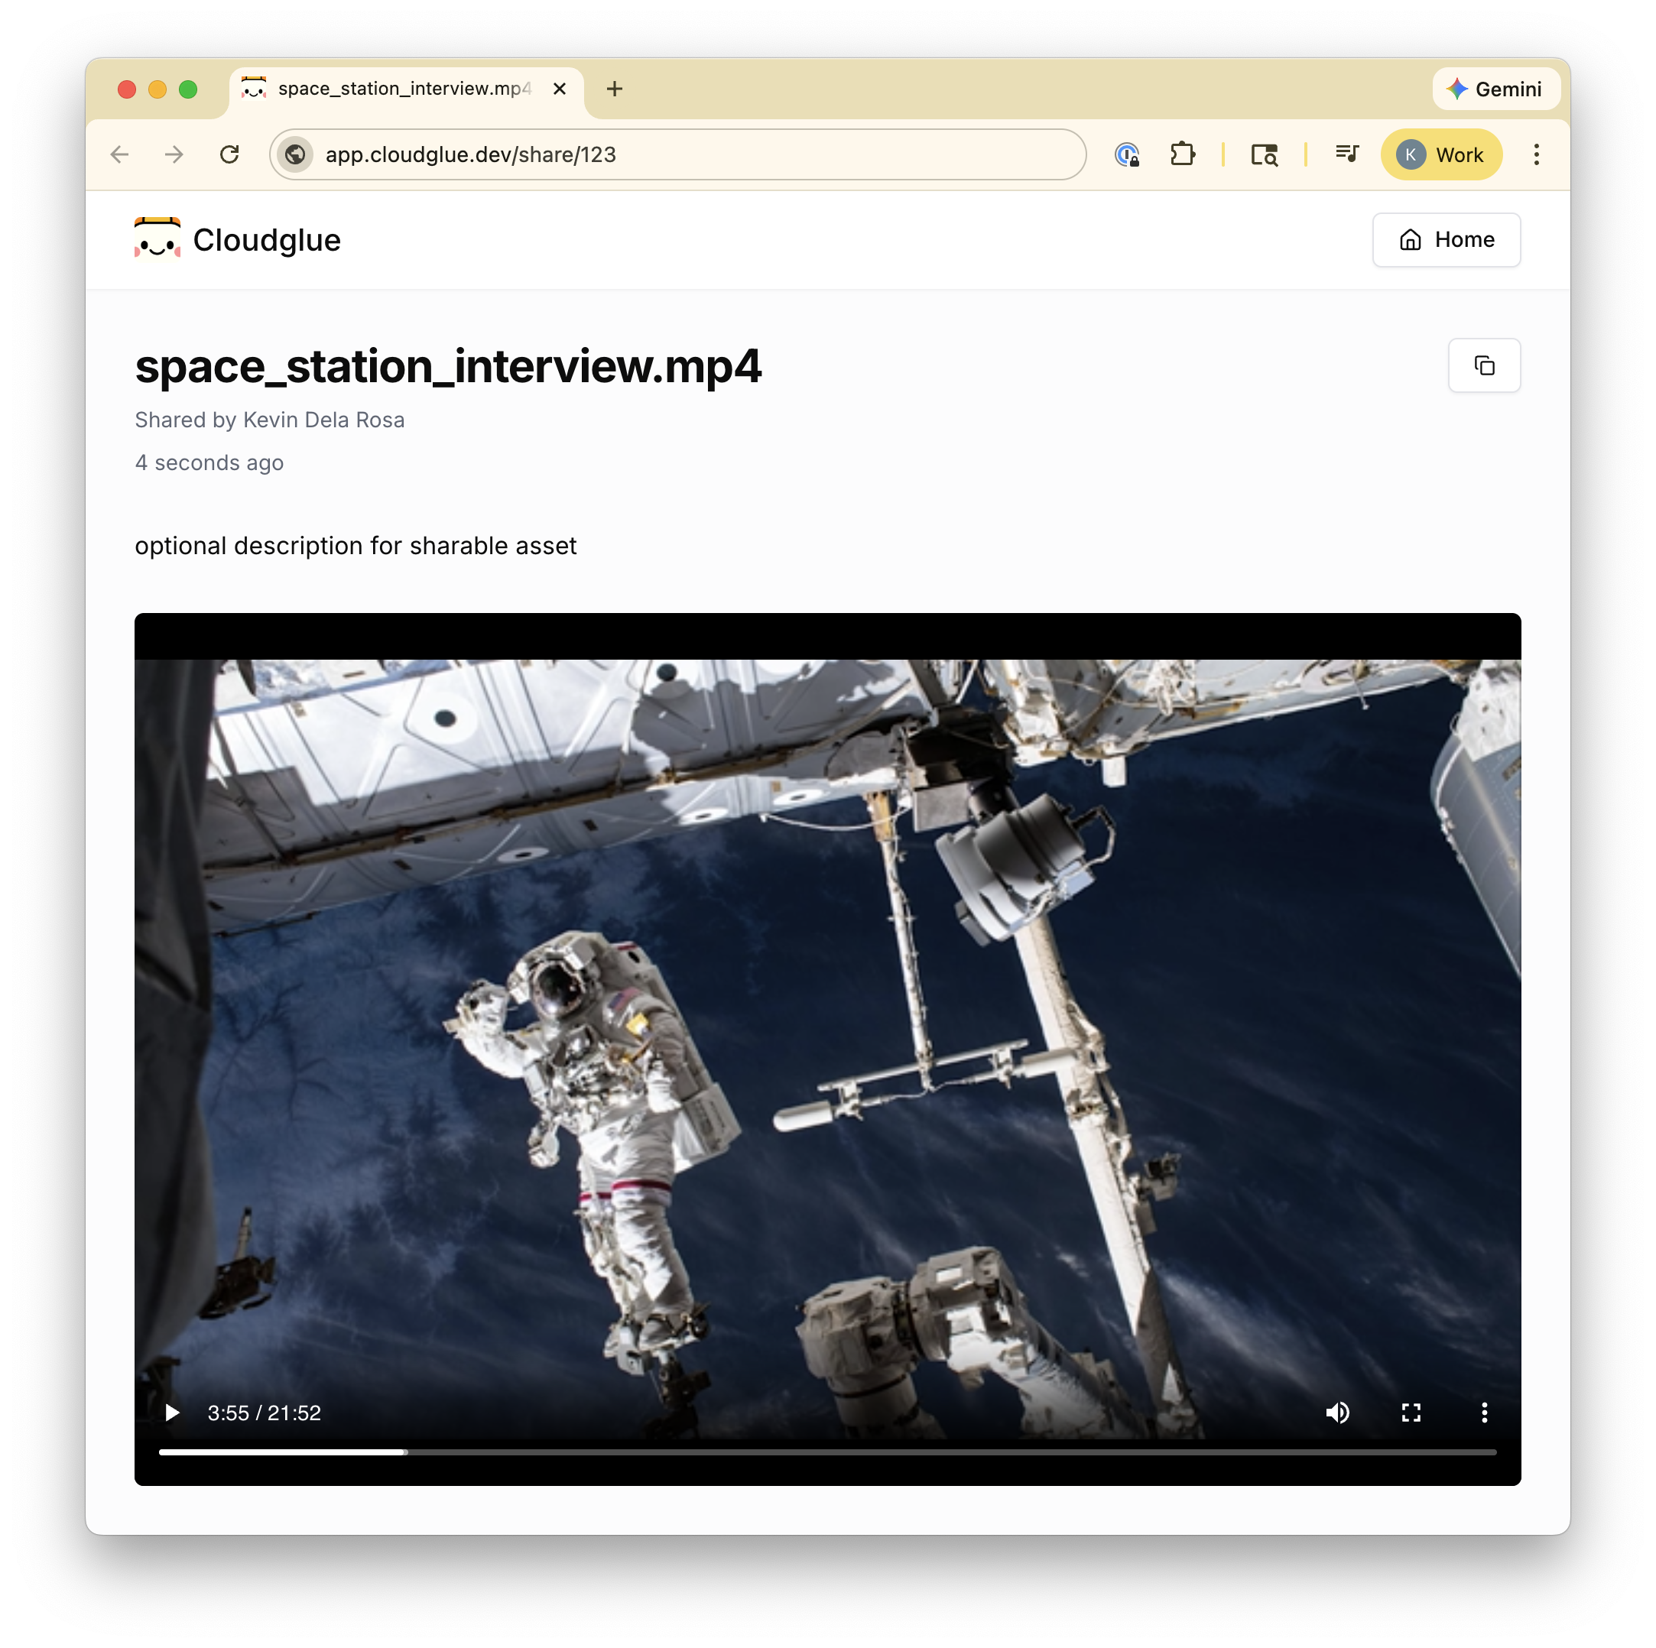Open the tab search icon
The height and width of the screenshot is (1648, 1656).
click(x=1265, y=155)
